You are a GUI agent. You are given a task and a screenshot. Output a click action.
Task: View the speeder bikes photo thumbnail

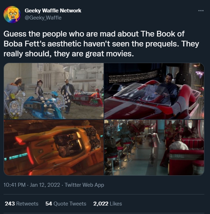pyautogui.click(x=54, y=91)
